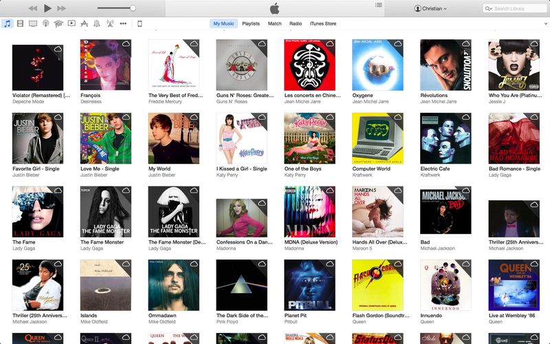550x344 pixels.
Task: Click the iCloud icon on Bad album
Action: coord(466,191)
